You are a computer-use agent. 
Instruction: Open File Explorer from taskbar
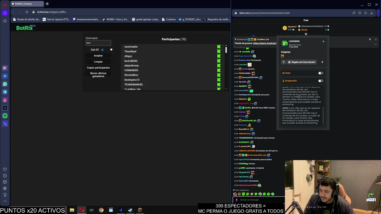[x=72, y=210]
